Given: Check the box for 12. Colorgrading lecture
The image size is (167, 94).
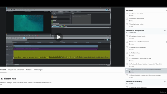Looking at the screenshot, I should coord(127,58).
